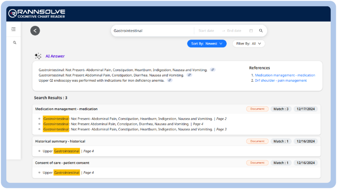
Task: Open the Drf shoulder - pain management reference
Action: coord(280,80)
